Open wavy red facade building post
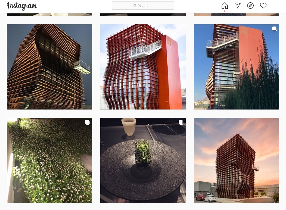This screenshot has height=210, width=286. click(x=143, y=67)
